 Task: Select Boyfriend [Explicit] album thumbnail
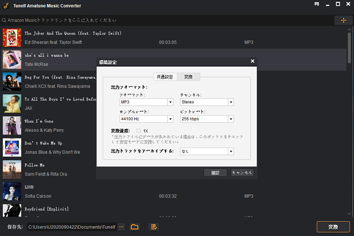(12, 211)
